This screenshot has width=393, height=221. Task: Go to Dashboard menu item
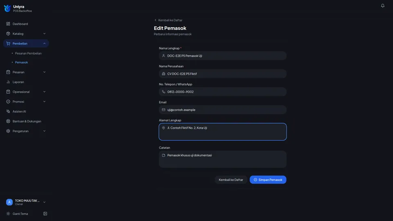26,24
